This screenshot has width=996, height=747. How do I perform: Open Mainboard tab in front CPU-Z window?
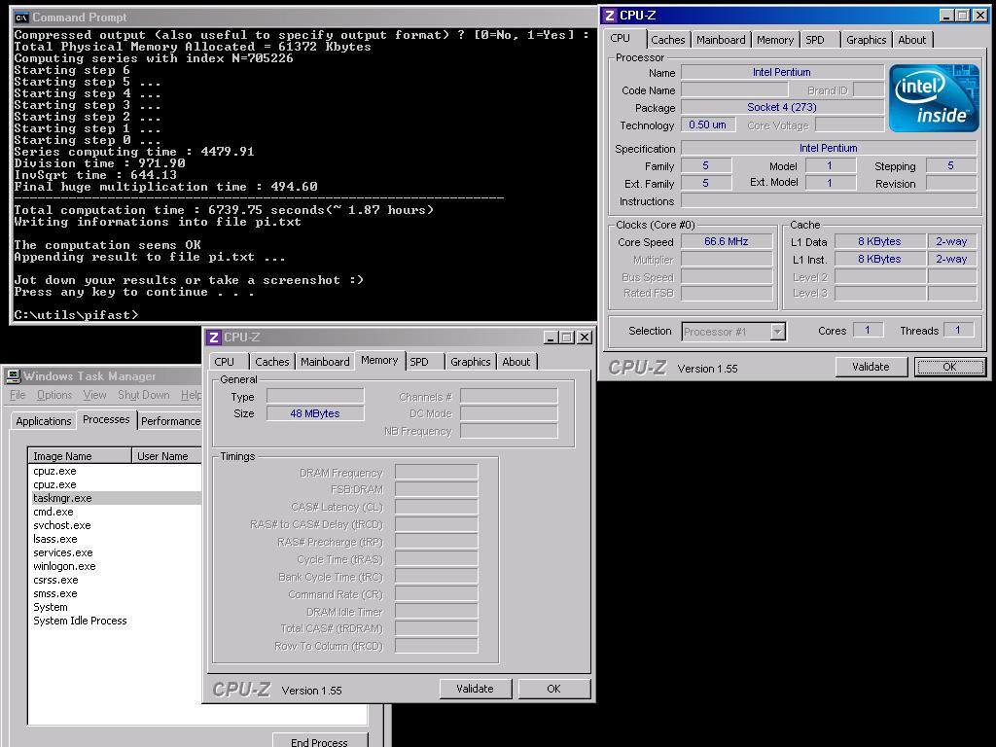point(325,362)
